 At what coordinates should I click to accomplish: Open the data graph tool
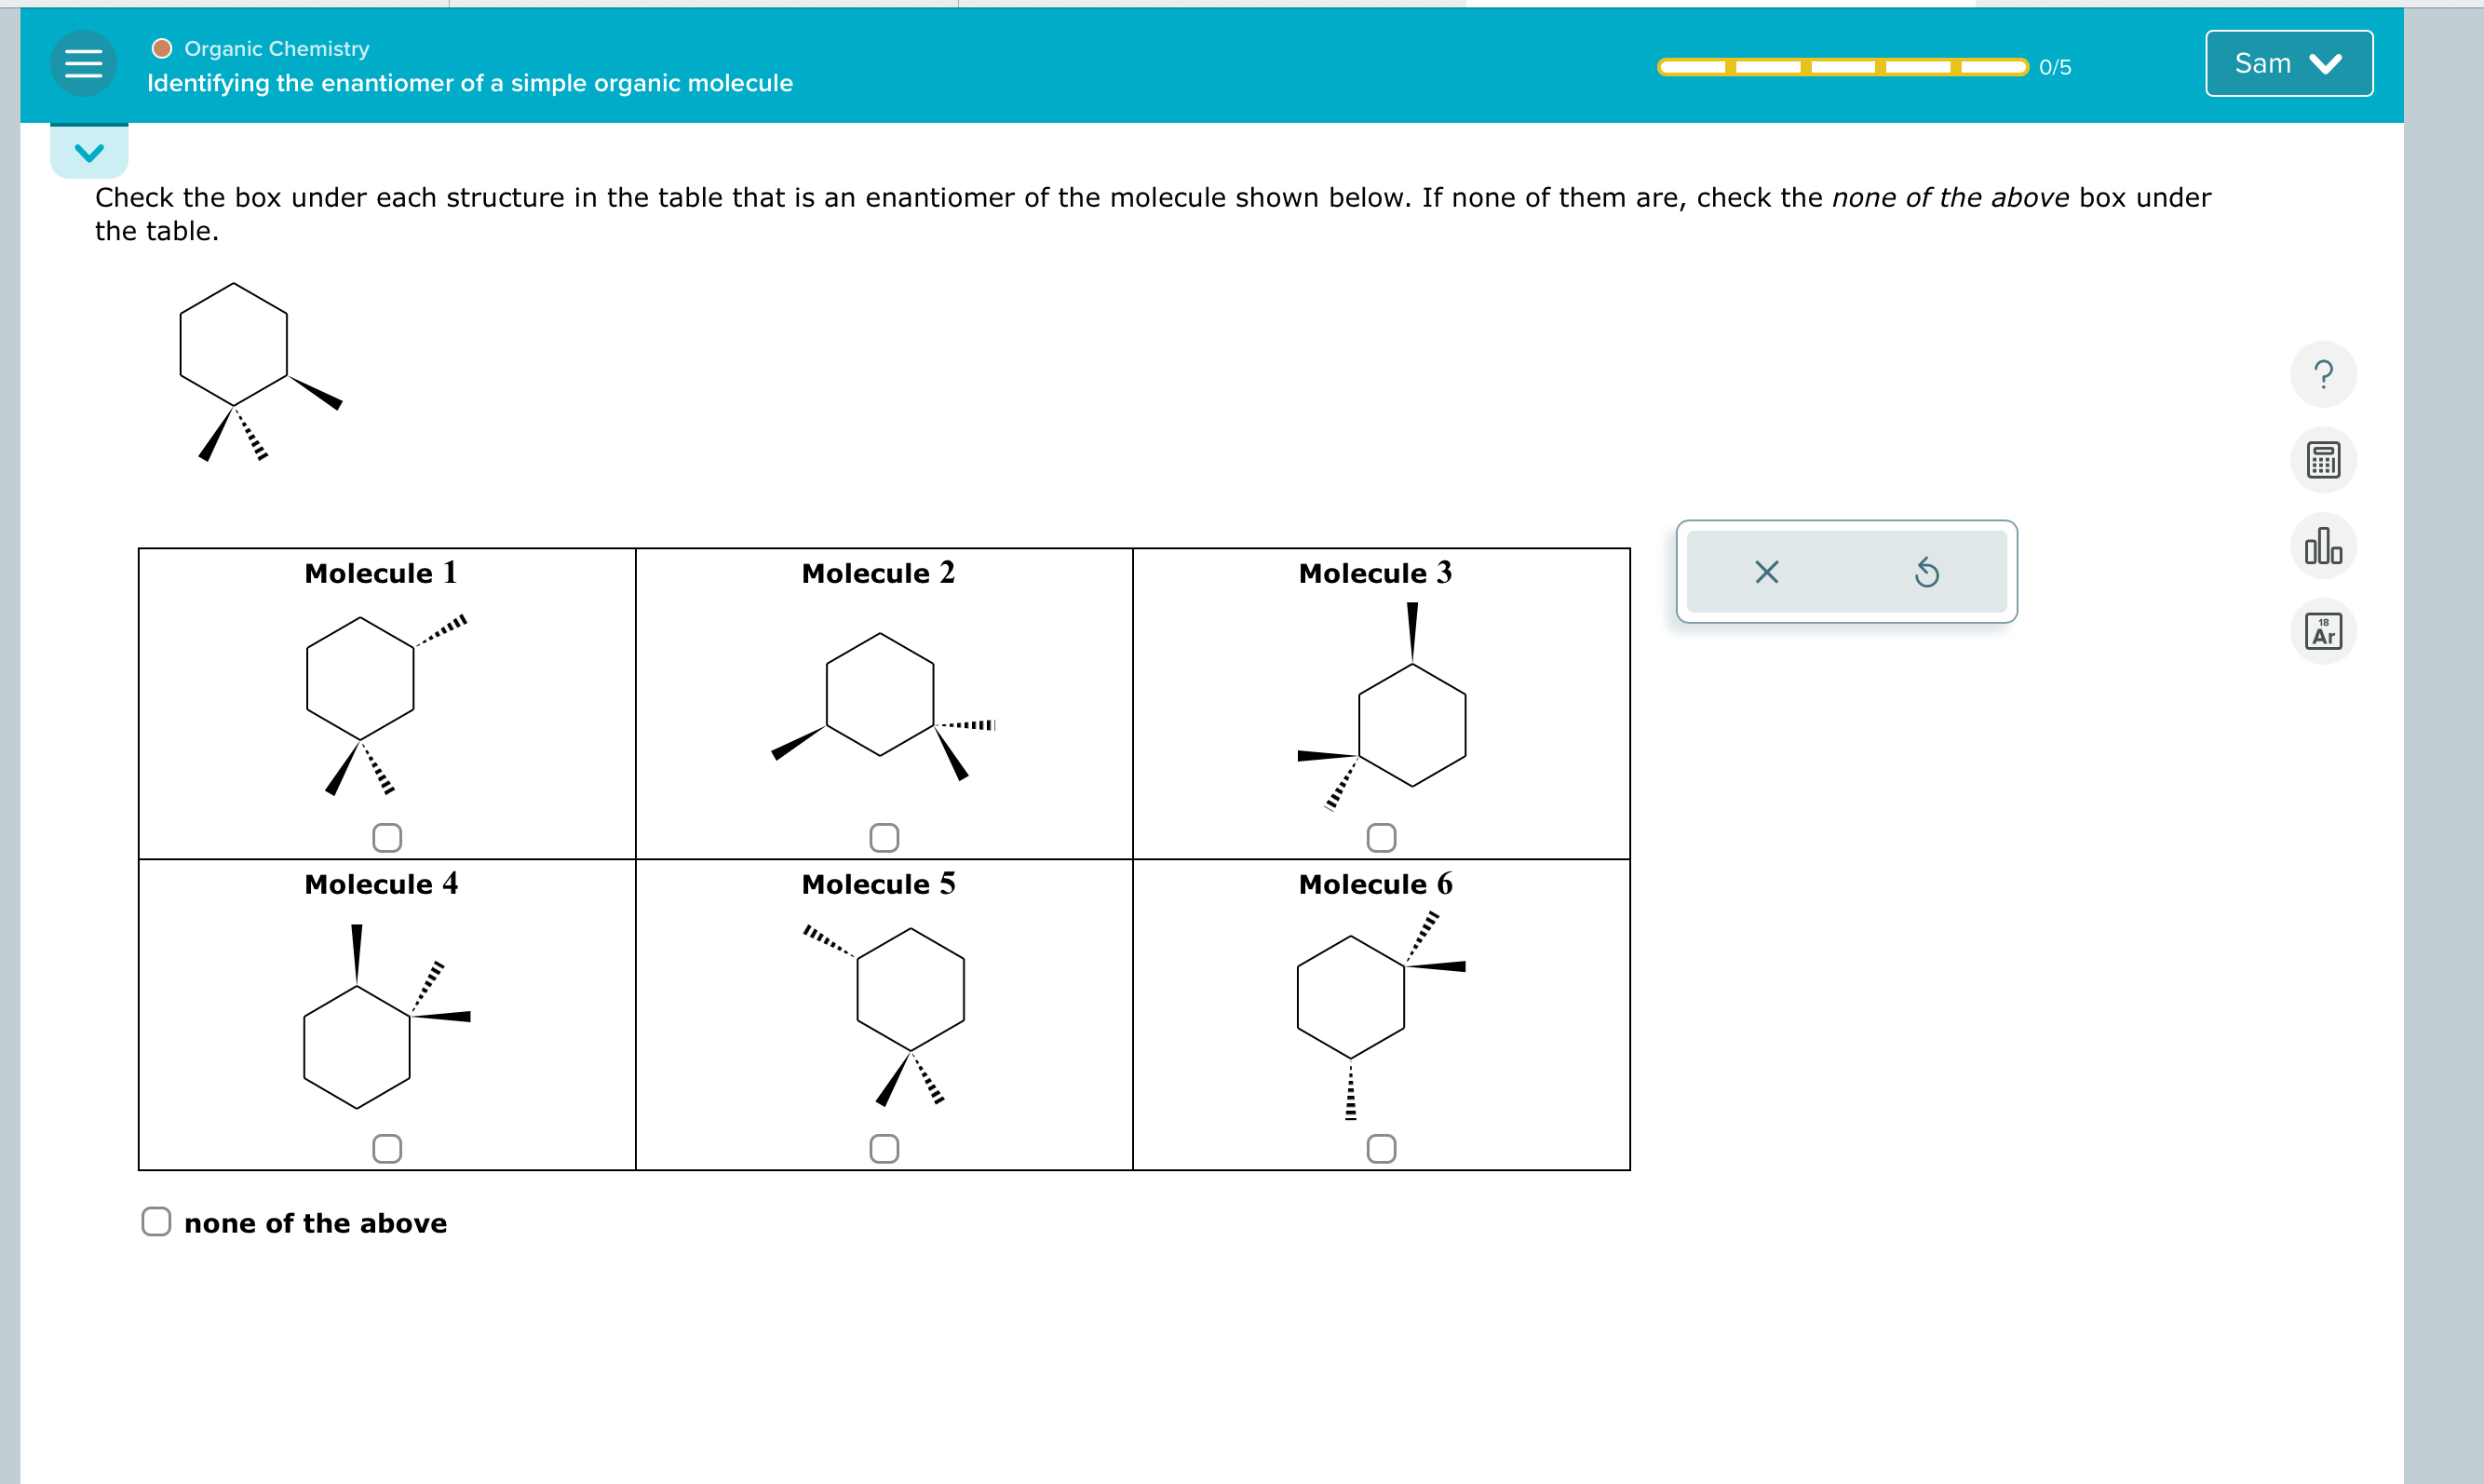(x=2323, y=546)
